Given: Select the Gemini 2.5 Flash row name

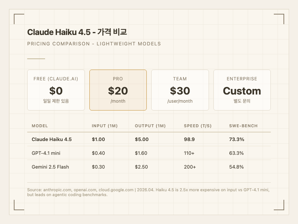Looking at the screenshot, I should coord(50,167).
